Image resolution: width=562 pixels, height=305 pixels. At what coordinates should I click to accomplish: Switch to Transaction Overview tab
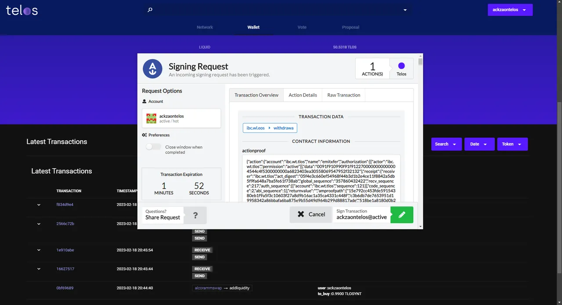[256, 95]
